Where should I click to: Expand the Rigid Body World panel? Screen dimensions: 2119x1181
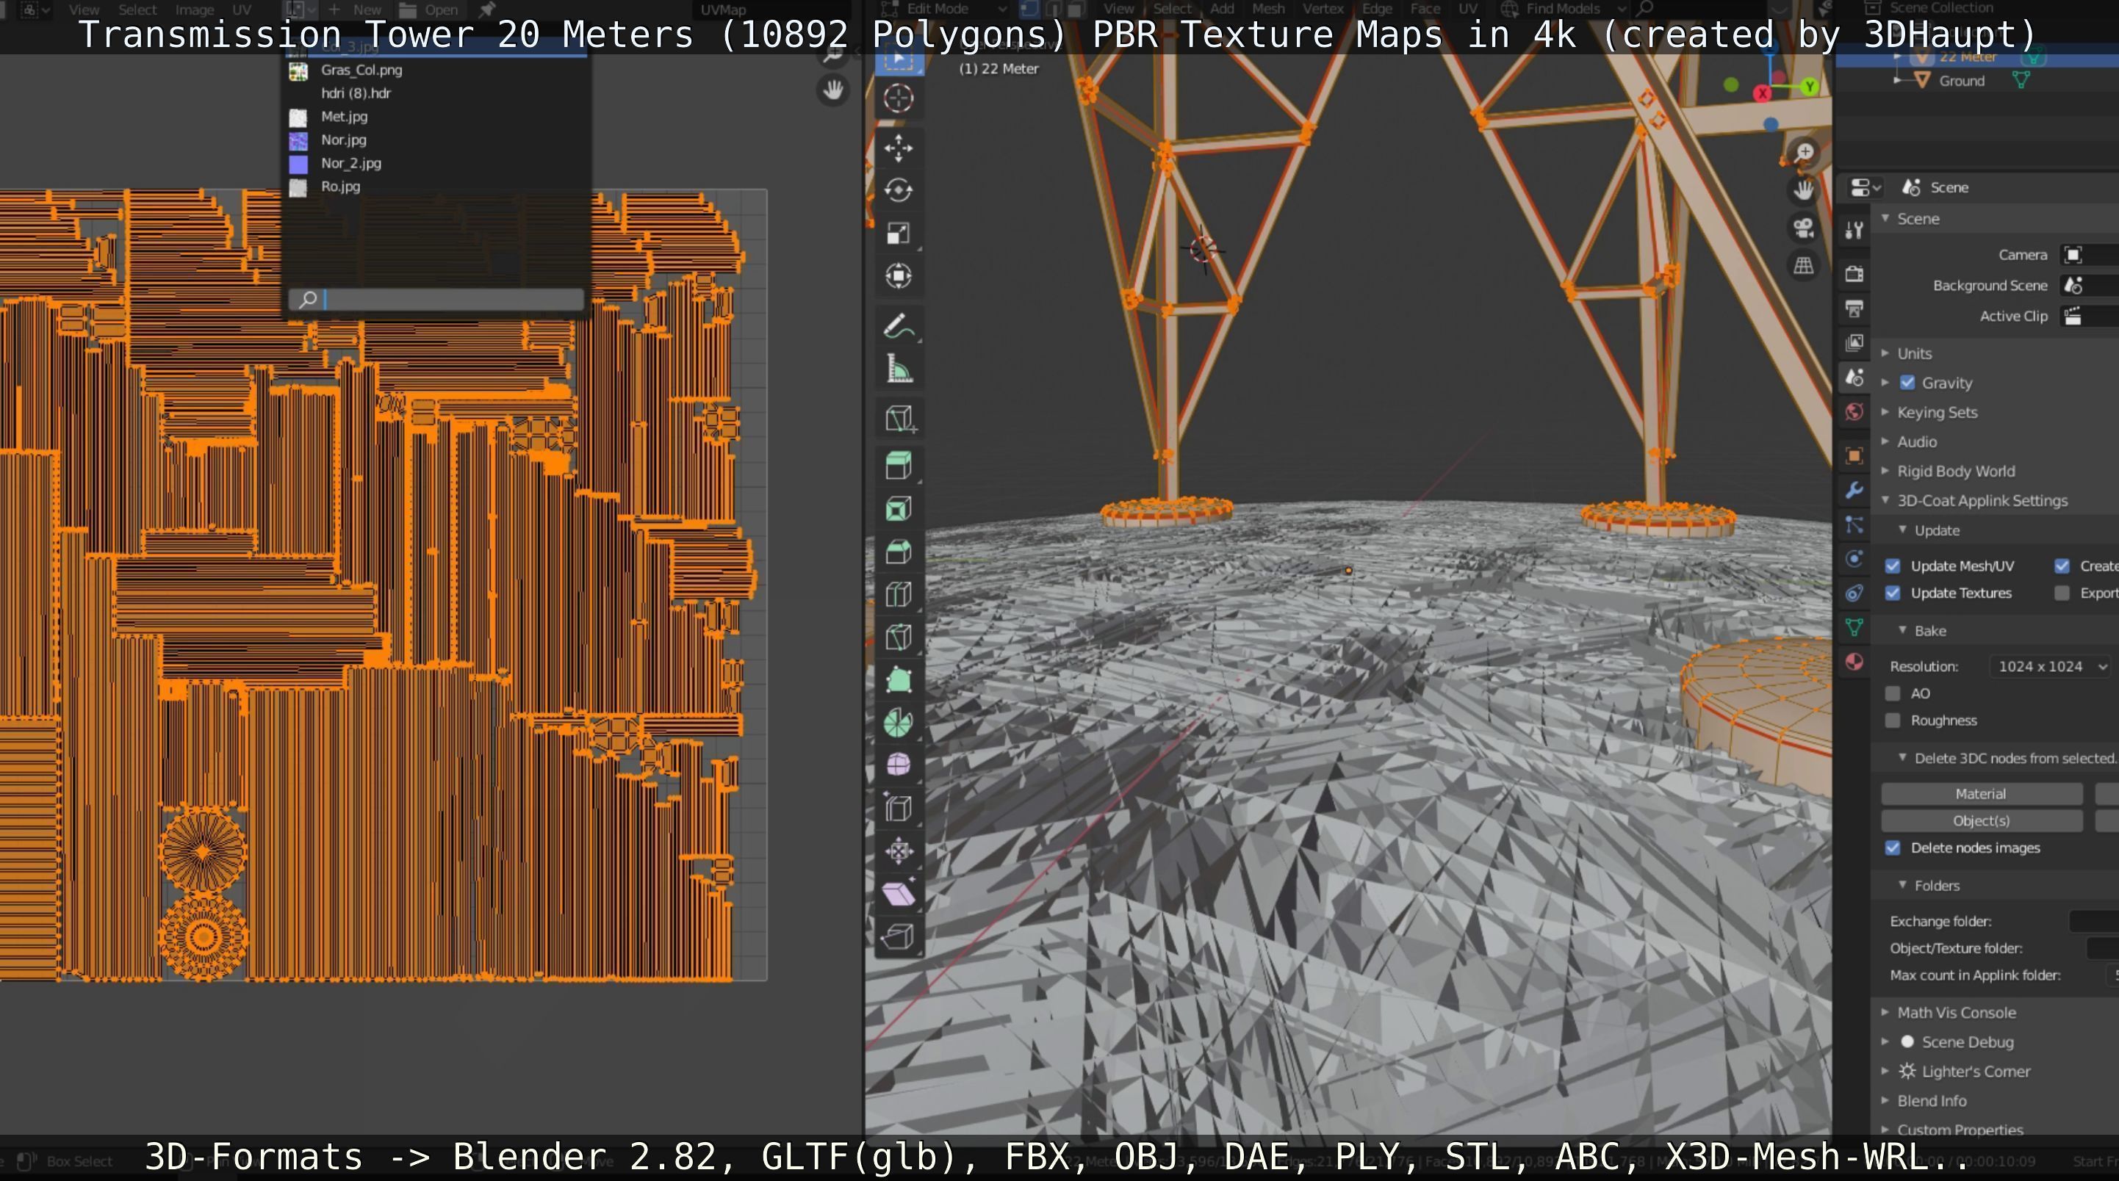tap(1955, 472)
